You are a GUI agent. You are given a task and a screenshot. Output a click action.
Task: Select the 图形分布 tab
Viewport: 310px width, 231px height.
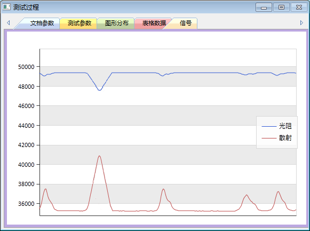coord(117,23)
